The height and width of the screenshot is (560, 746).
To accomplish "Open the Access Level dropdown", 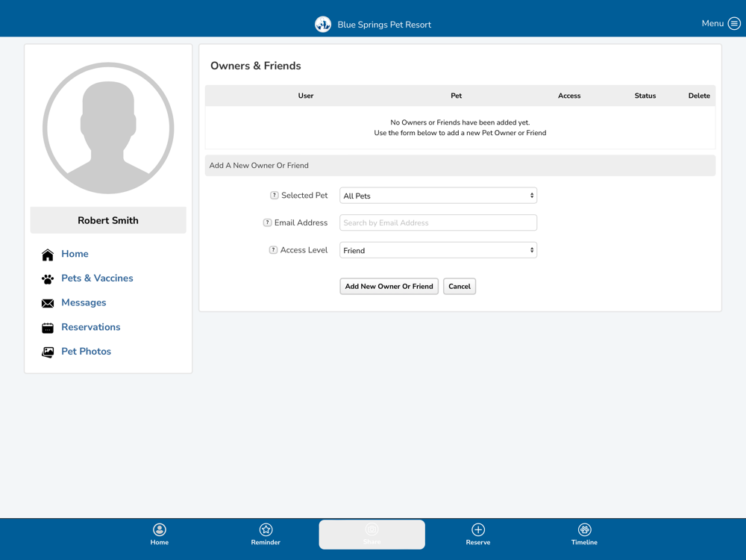I will [438, 250].
